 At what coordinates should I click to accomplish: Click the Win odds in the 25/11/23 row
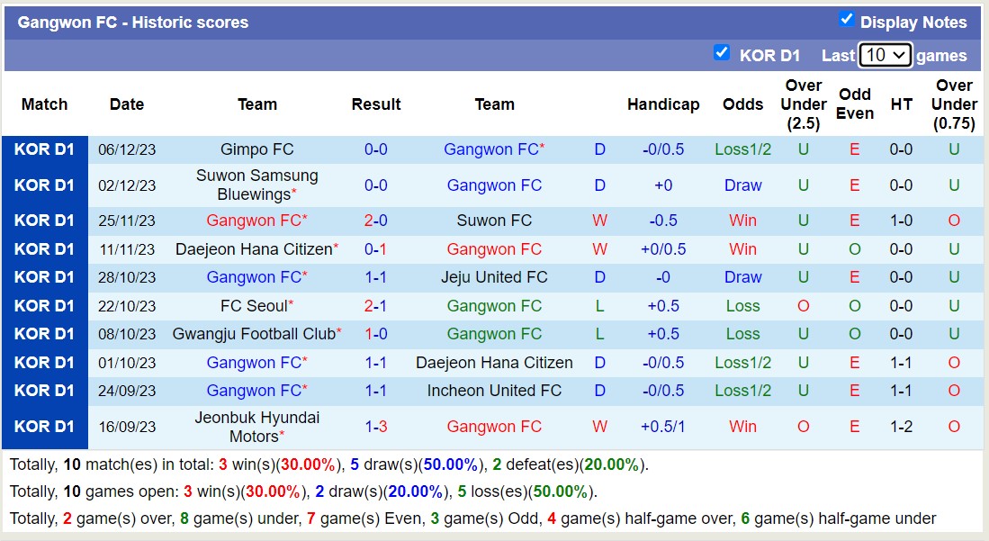(742, 221)
